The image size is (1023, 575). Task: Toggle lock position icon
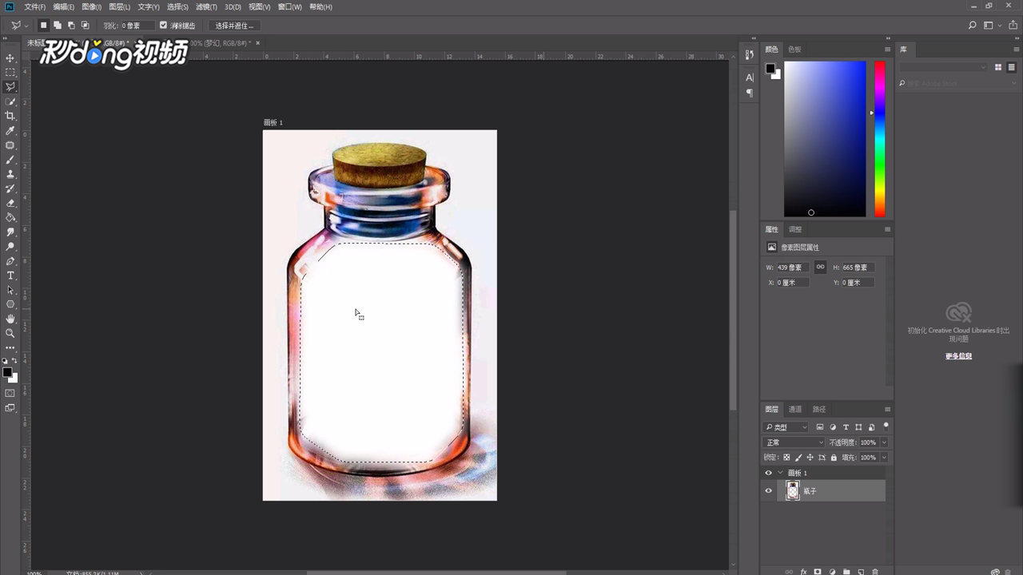[810, 458]
